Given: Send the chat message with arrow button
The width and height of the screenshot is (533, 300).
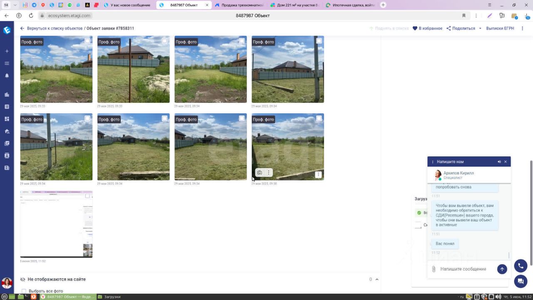Looking at the screenshot, I should coord(502,269).
